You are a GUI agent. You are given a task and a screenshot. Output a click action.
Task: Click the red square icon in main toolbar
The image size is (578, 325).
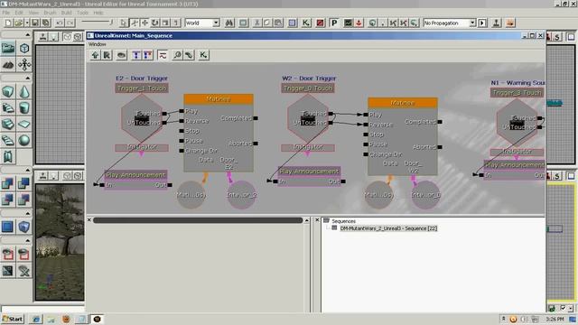pyautogui.click(x=320, y=23)
